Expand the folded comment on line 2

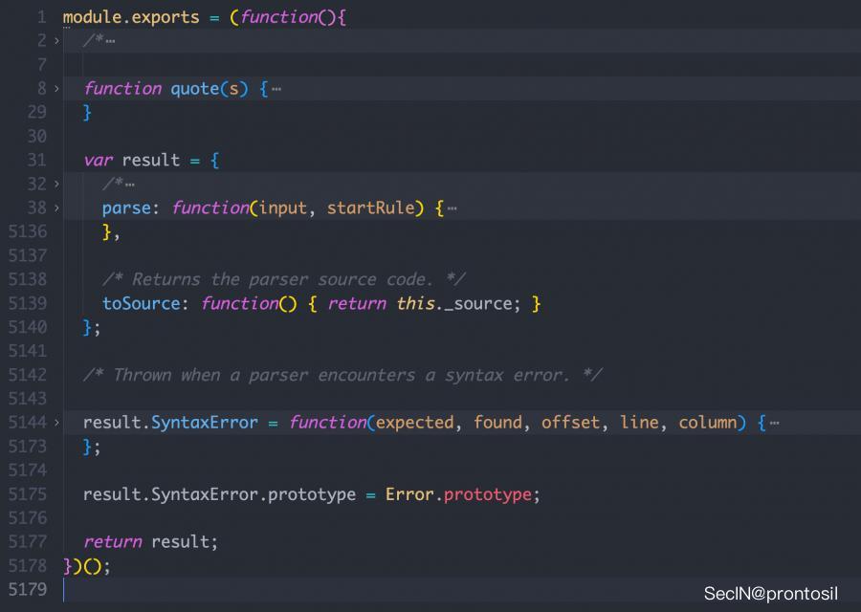[x=56, y=41]
